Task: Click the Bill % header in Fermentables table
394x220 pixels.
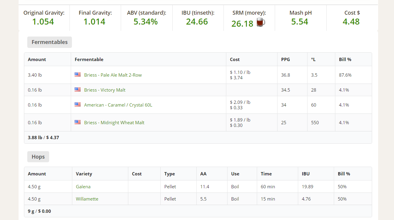Action: point(345,59)
